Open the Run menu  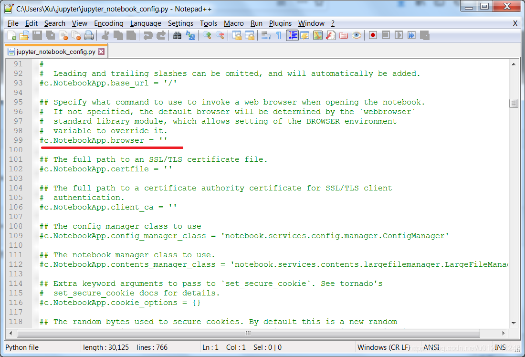pos(256,23)
